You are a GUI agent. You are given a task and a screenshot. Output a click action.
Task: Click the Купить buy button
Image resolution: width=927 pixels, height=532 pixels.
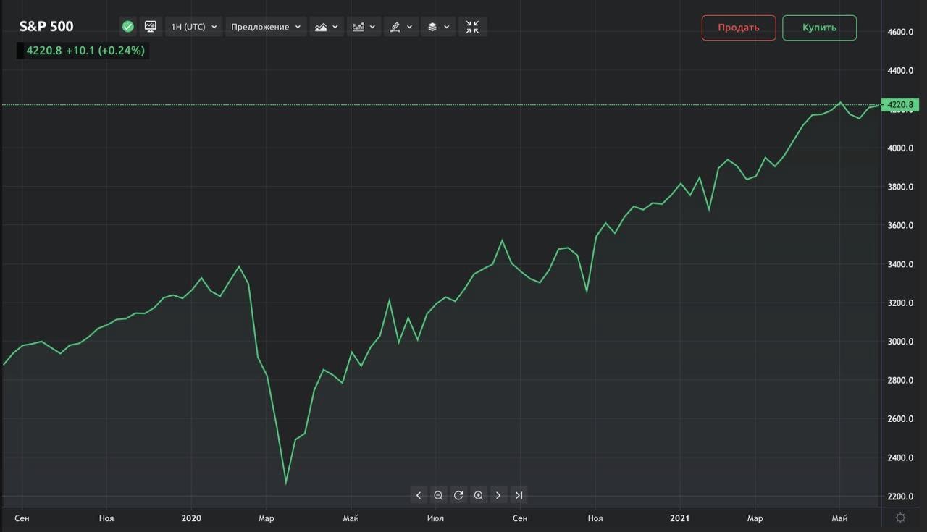pyautogui.click(x=819, y=28)
